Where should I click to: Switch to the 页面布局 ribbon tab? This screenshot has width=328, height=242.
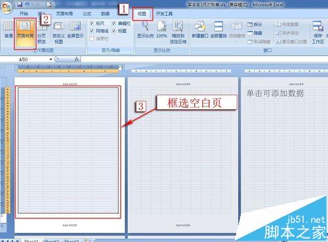click(x=64, y=14)
